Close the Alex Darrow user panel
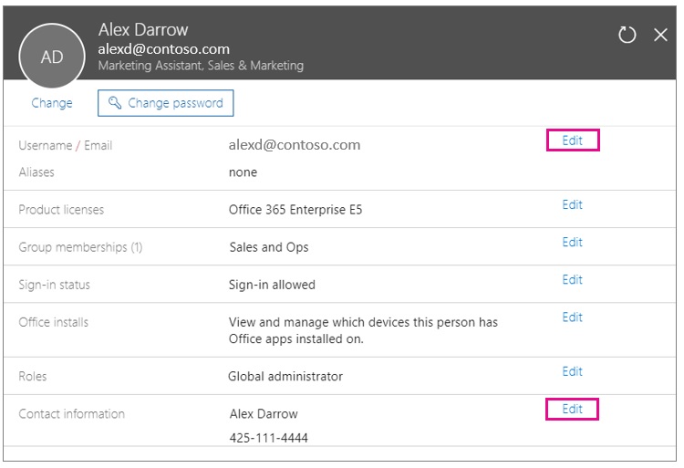This screenshot has height=468, width=684. (660, 35)
